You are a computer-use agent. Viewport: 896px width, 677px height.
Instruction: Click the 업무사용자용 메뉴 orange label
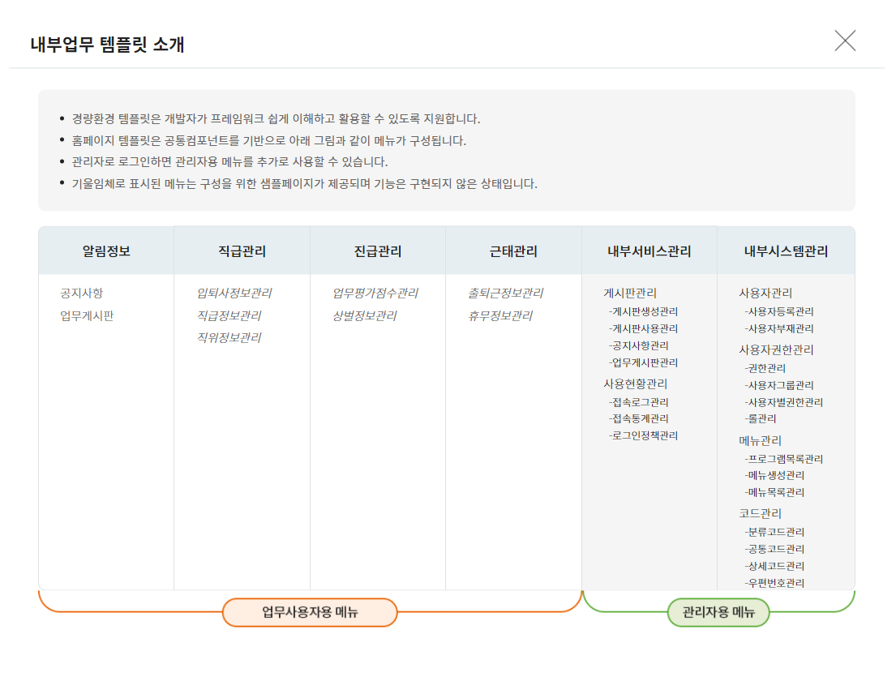(310, 612)
